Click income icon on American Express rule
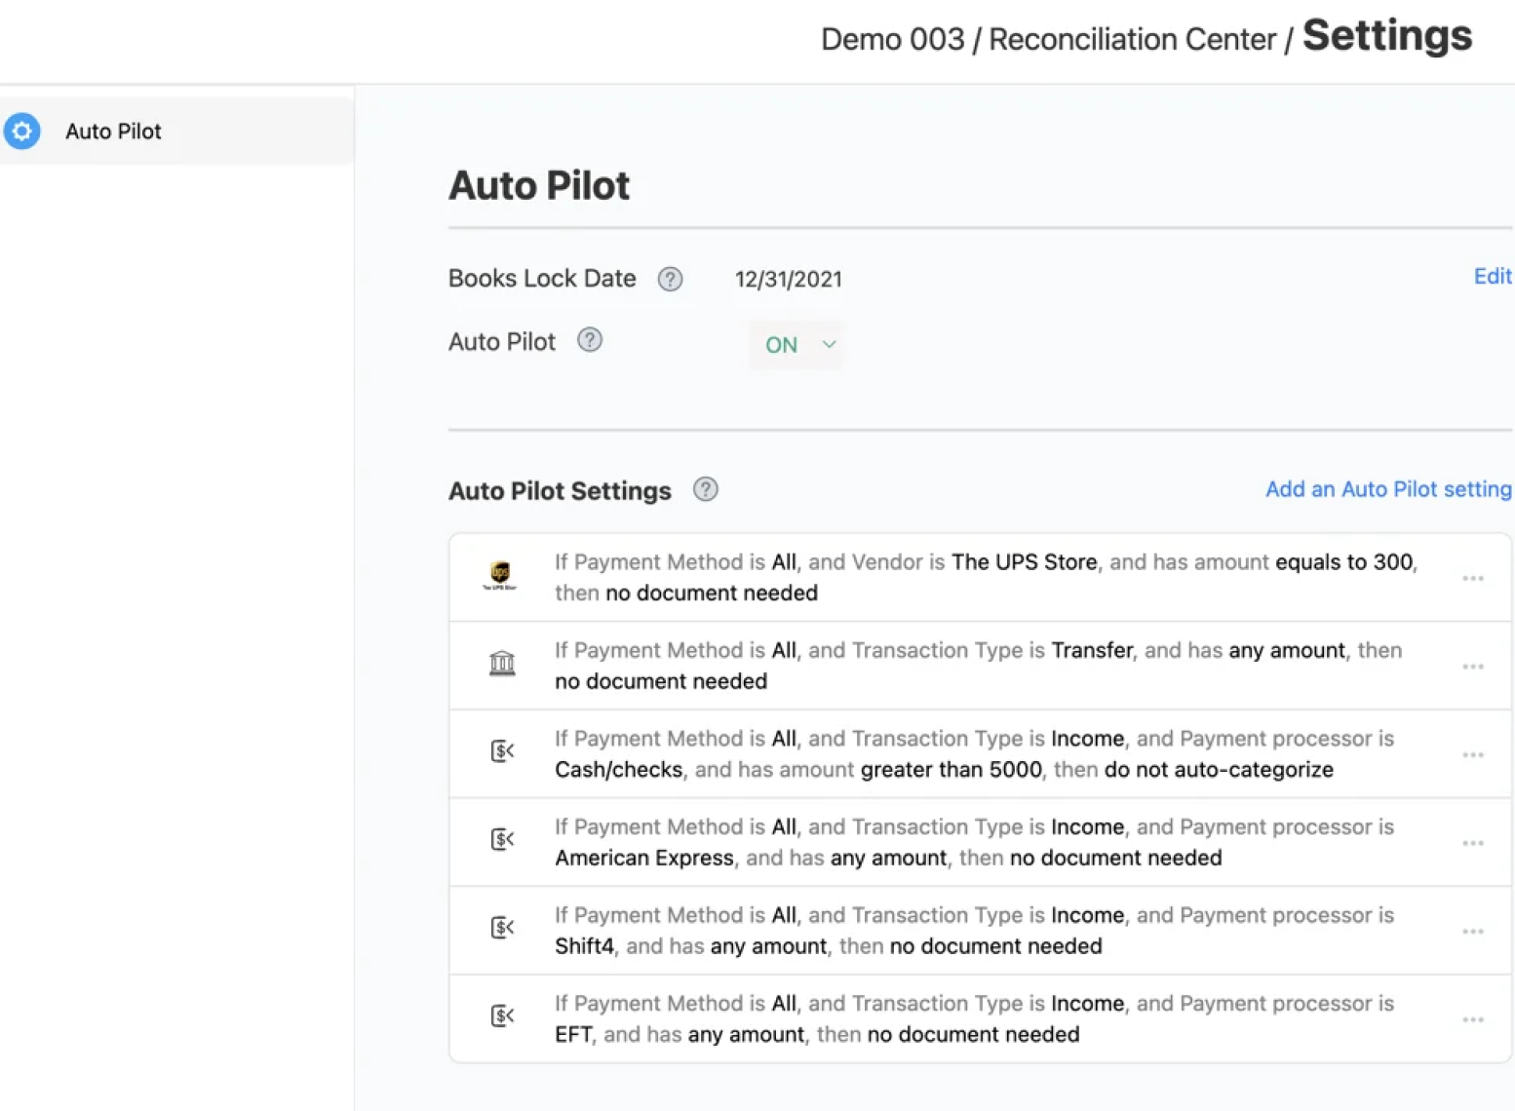The image size is (1515, 1111). click(x=502, y=840)
